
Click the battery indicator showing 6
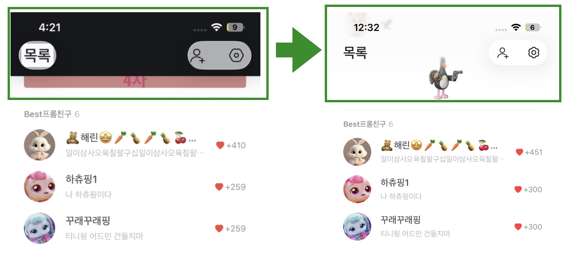click(x=533, y=27)
